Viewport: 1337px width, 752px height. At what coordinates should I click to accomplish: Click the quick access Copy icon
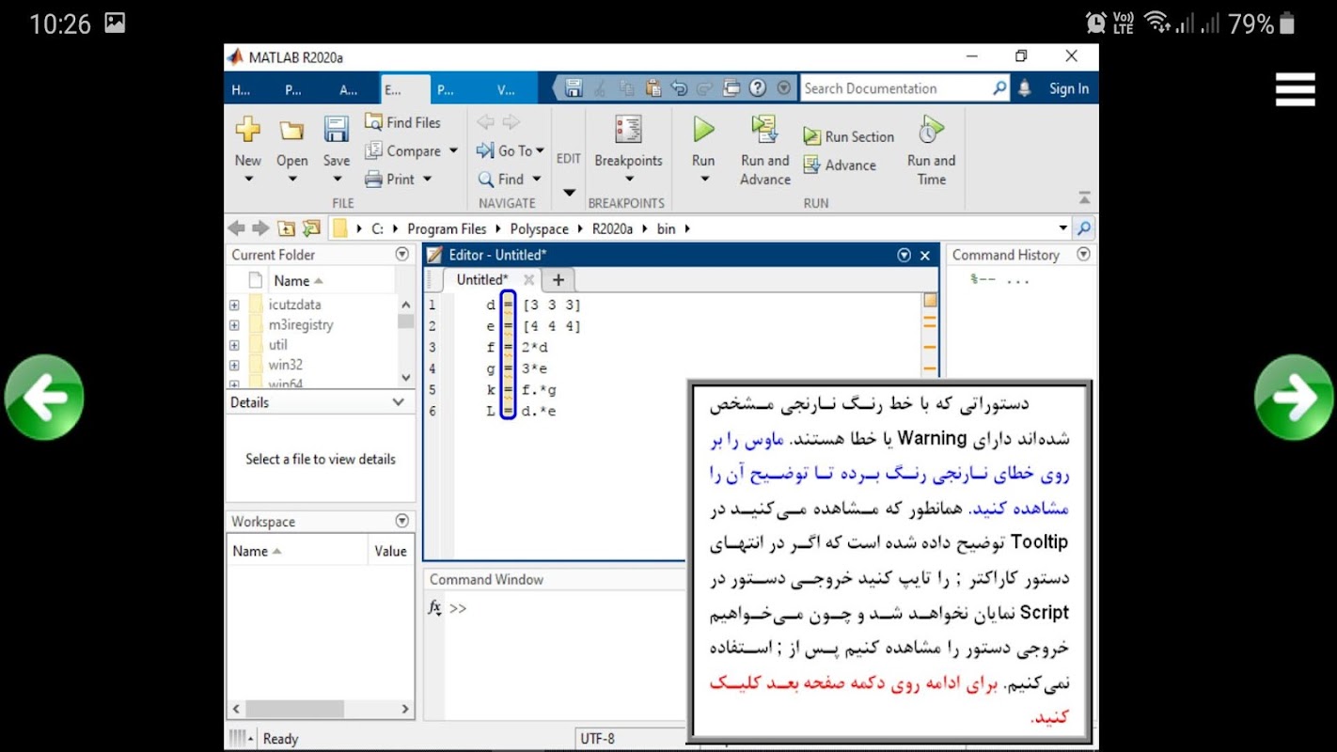click(x=626, y=88)
